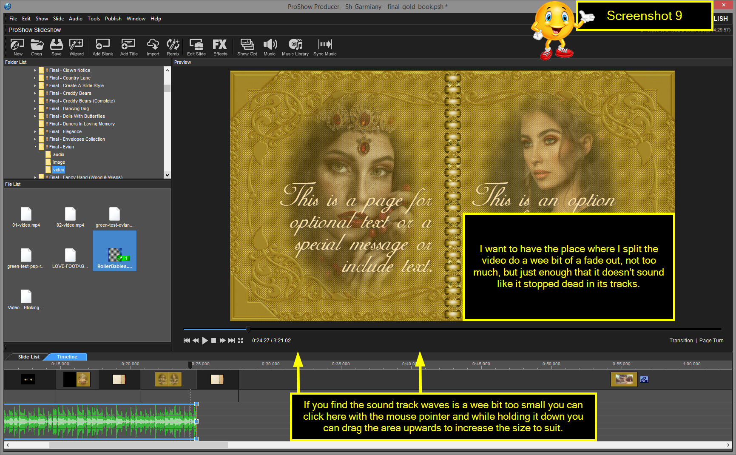Click the Folder List scroll down arrow
The width and height of the screenshot is (736, 455).
click(167, 175)
